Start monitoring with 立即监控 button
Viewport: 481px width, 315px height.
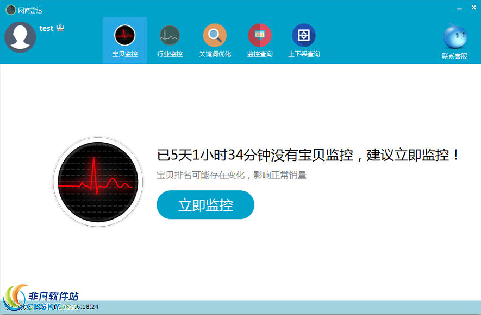pyautogui.click(x=205, y=205)
